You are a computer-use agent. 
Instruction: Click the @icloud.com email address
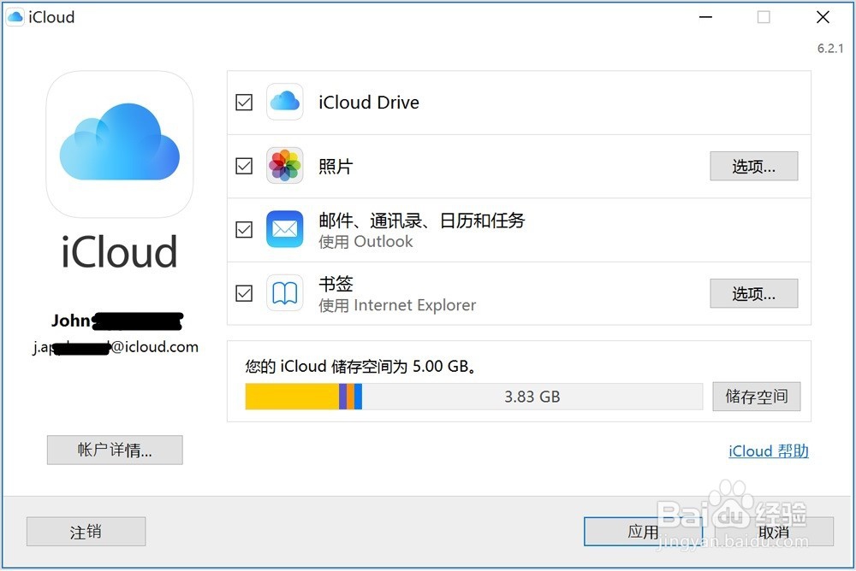pos(116,347)
